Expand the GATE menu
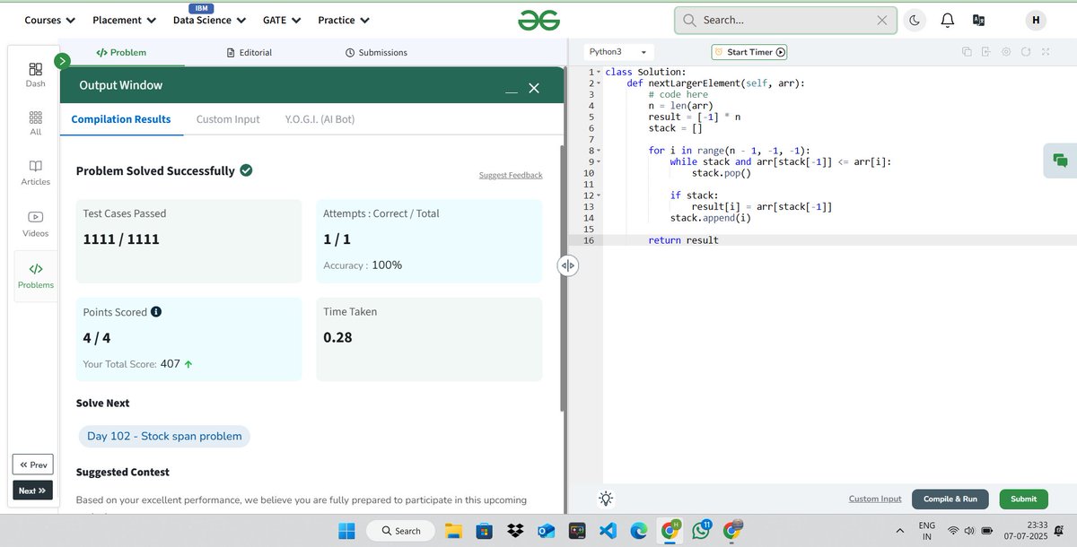The height and width of the screenshot is (547, 1077). [282, 20]
